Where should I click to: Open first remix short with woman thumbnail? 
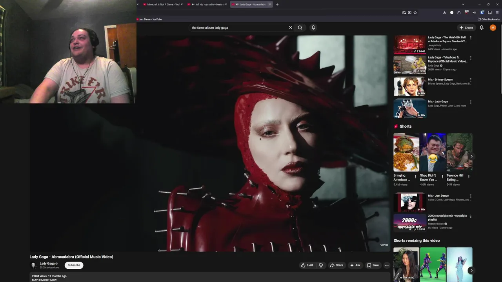coord(406,264)
